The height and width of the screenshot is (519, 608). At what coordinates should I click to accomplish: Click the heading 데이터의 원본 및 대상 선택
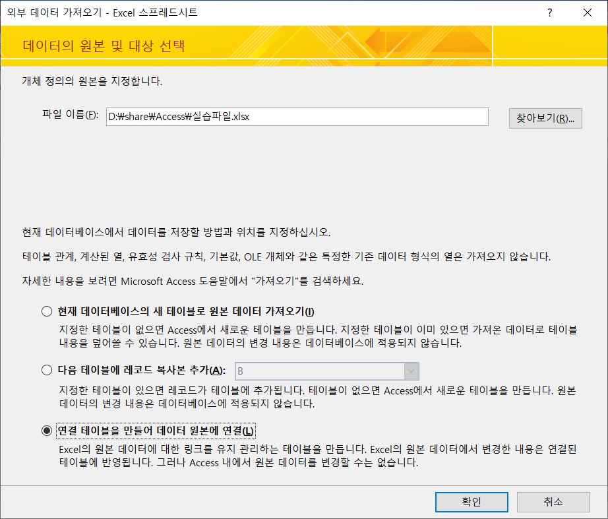pos(104,46)
